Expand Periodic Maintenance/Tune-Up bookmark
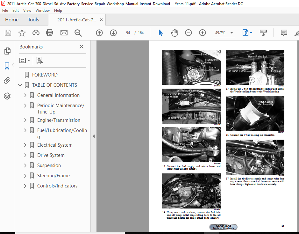Image resolution: width=299 pixels, height=234 pixels. pos(25,105)
